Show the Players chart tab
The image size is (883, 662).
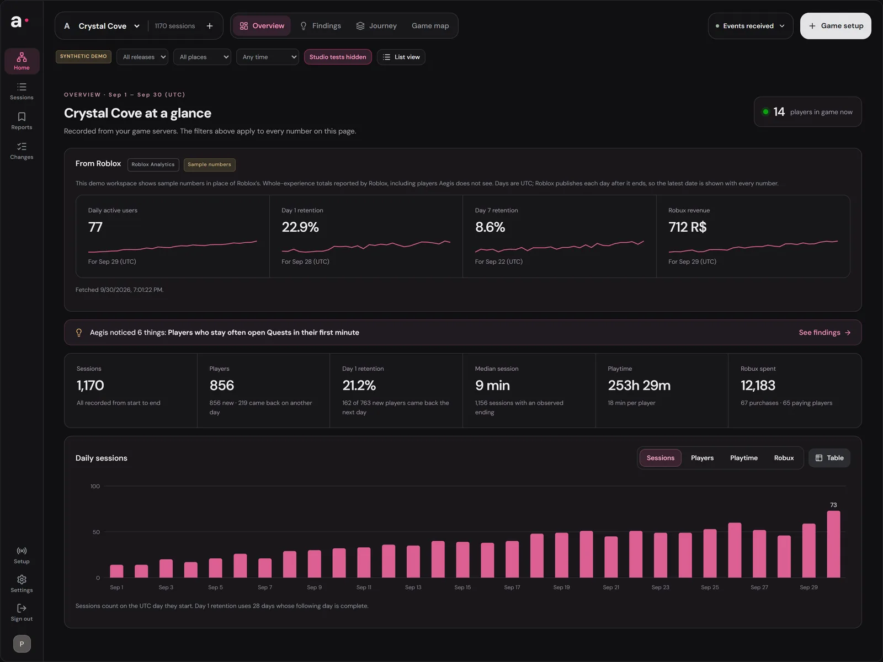pos(702,458)
